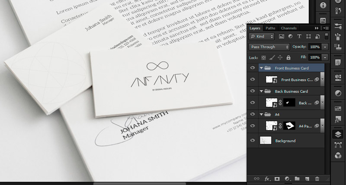Viewport: 346px width, 185px height.
Task: Open the Layers panel flyout menu
Action: pos(326,28)
